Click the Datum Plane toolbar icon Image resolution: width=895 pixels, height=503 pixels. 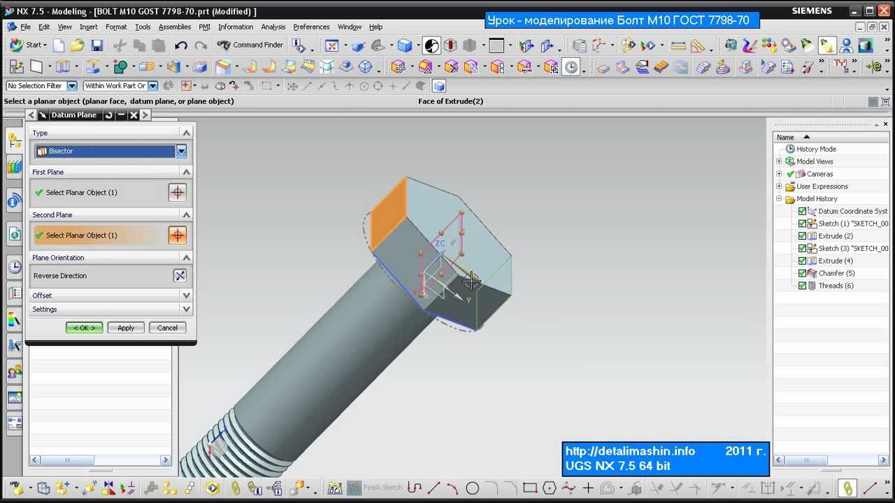pyautogui.click(x=36, y=67)
